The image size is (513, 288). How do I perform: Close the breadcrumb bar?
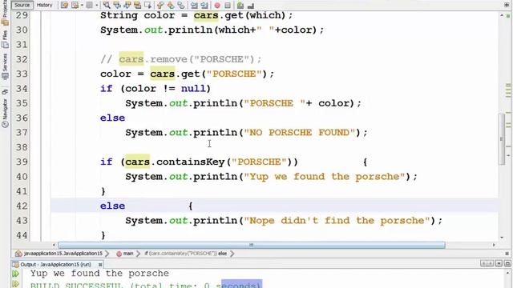[507, 254]
